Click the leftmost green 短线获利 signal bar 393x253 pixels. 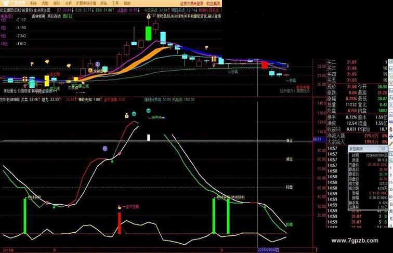(x=25, y=216)
